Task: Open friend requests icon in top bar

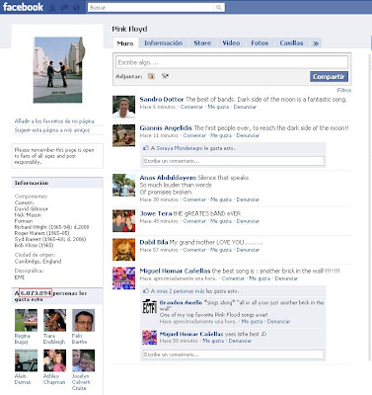Action: pos(52,8)
